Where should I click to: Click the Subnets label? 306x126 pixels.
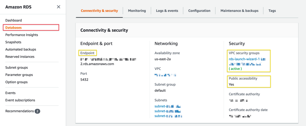pos(161,100)
